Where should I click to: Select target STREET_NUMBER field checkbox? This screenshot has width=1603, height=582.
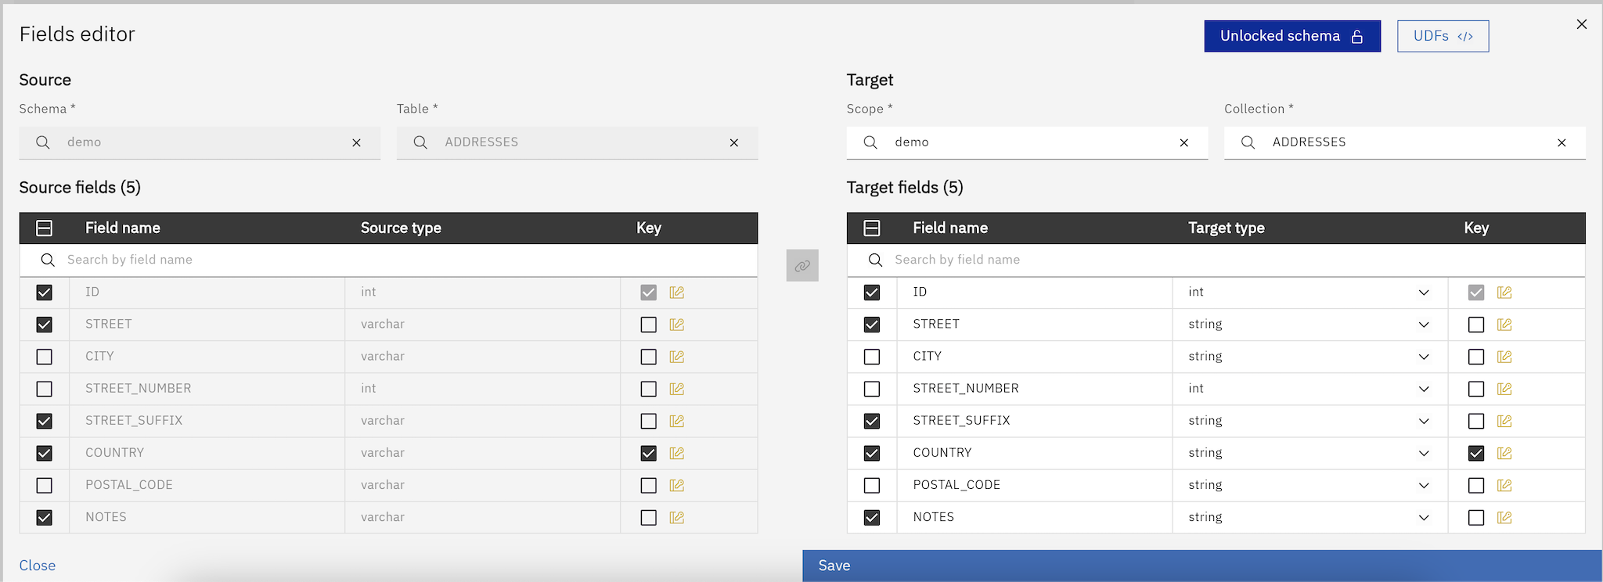coord(872,389)
